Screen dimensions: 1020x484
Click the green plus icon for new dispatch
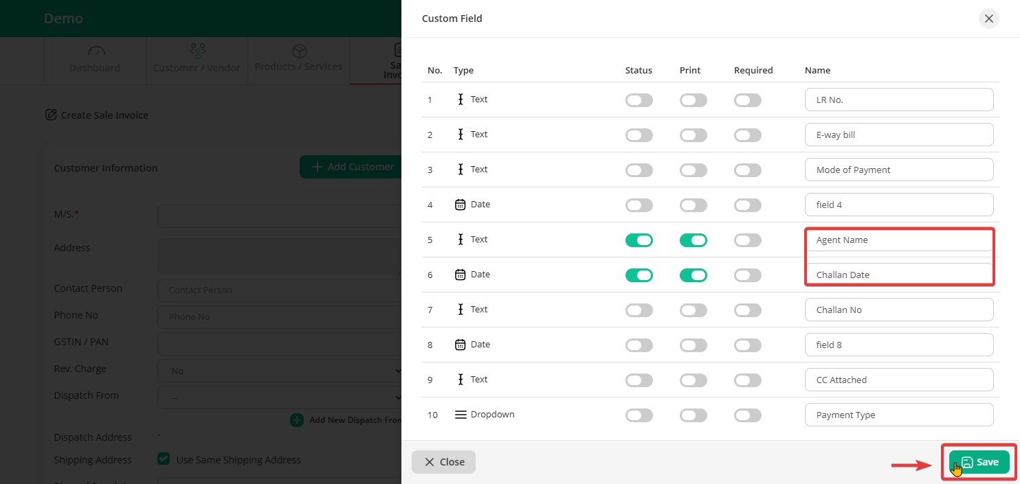[x=297, y=420]
